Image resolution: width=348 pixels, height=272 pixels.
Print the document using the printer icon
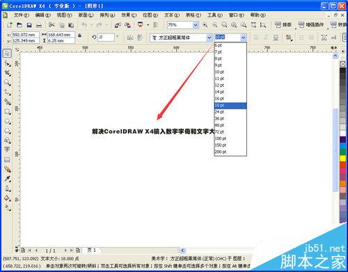pos(39,25)
